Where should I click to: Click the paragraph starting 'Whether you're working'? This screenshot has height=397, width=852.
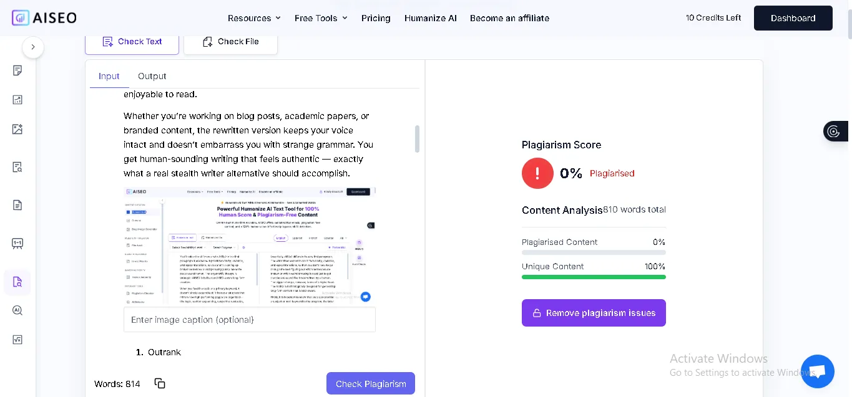[248, 145]
